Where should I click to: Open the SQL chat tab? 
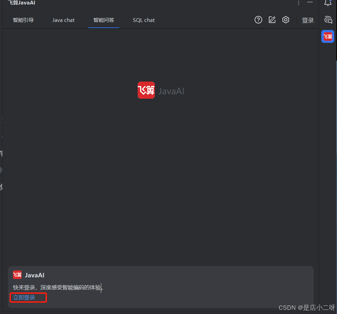point(144,20)
